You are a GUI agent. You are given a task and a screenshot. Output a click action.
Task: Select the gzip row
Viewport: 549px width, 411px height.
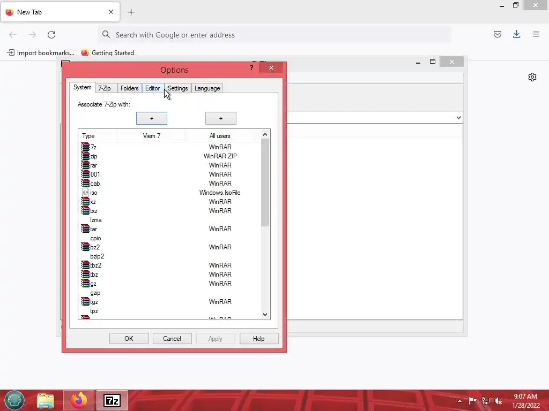[x=169, y=293]
